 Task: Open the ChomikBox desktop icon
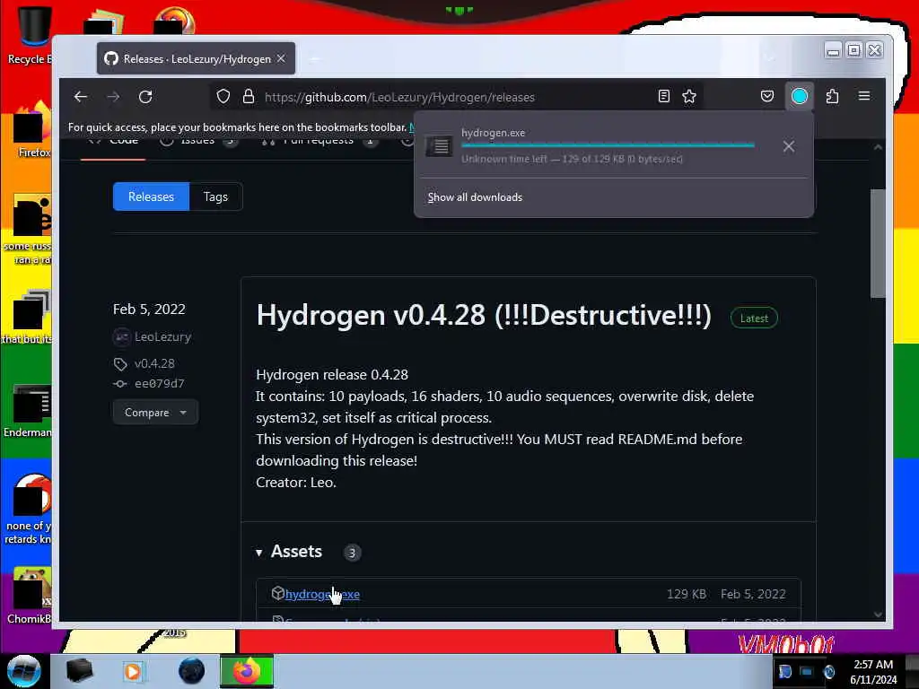pos(30,595)
